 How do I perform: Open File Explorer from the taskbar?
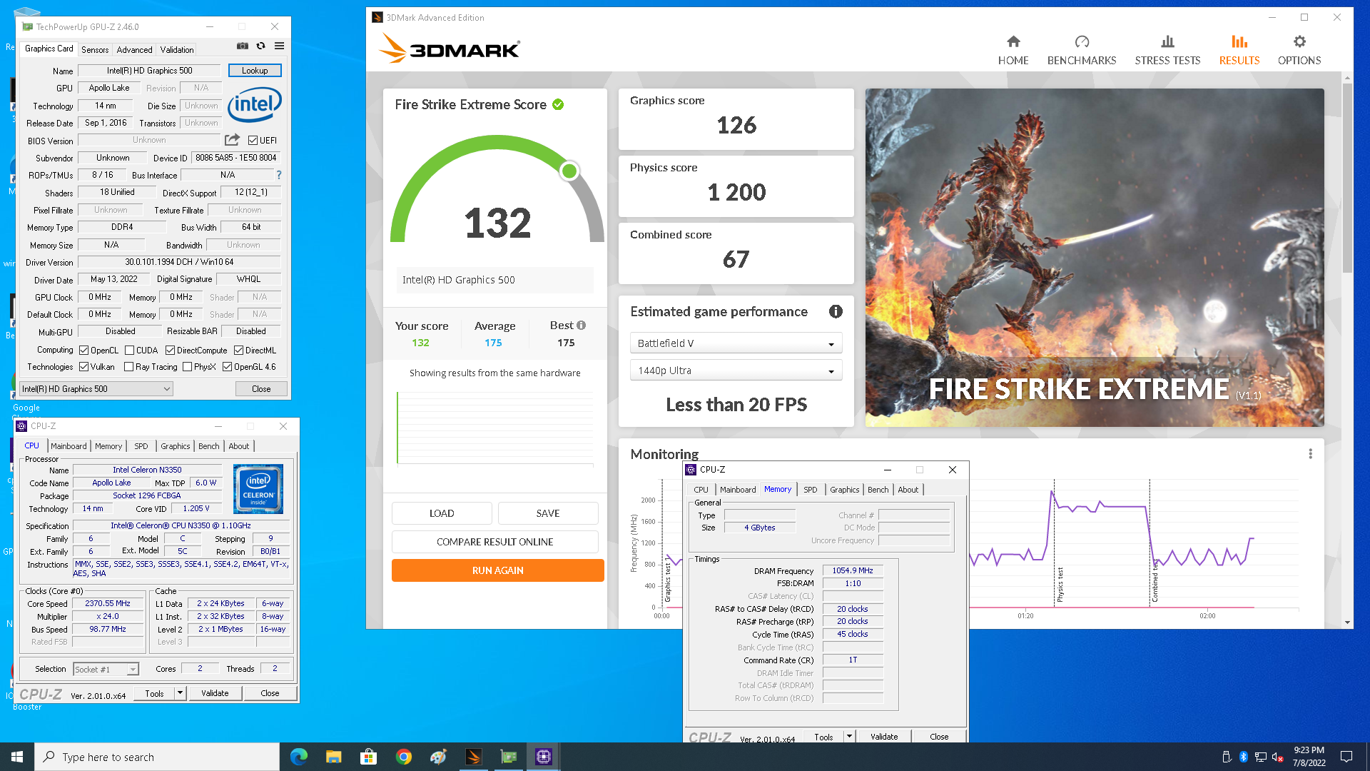[333, 757]
